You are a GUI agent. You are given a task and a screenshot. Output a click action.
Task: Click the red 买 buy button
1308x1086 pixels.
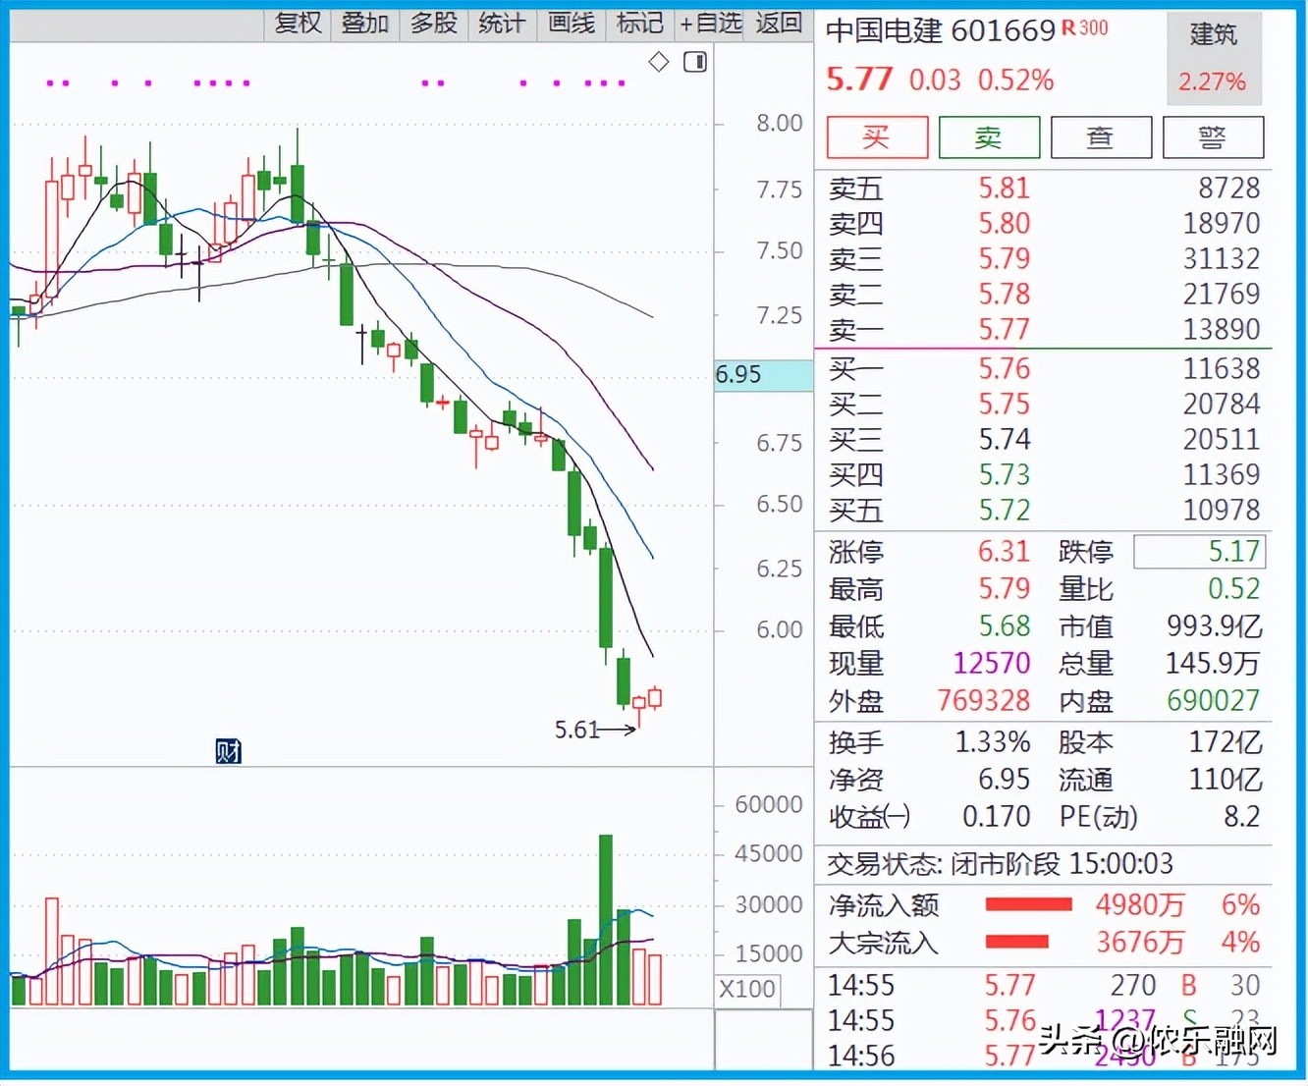tap(877, 136)
